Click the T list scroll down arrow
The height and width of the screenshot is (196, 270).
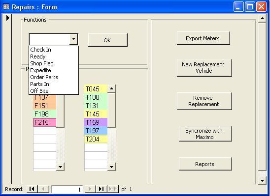point(111,167)
